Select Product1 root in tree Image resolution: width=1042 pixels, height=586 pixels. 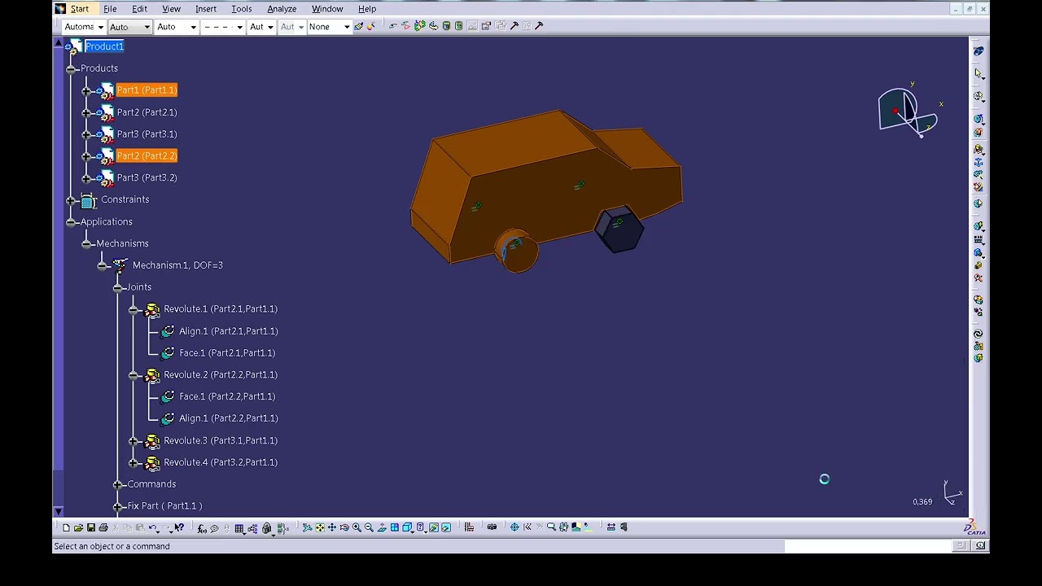104,46
